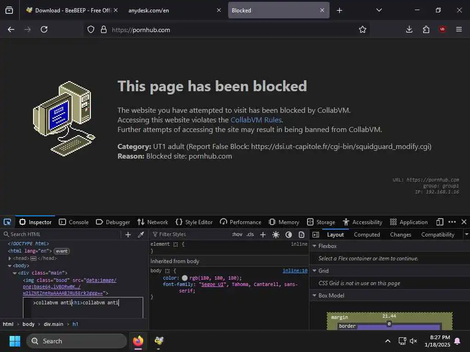This screenshot has width=470, height=352.
Task: Add new CSS rule plus icon
Action: coord(263,235)
